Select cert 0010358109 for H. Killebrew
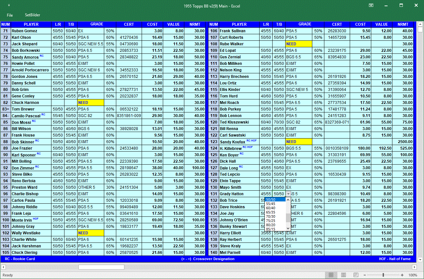The height and width of the screenshot is (279, 424). [x=337, y=148]
